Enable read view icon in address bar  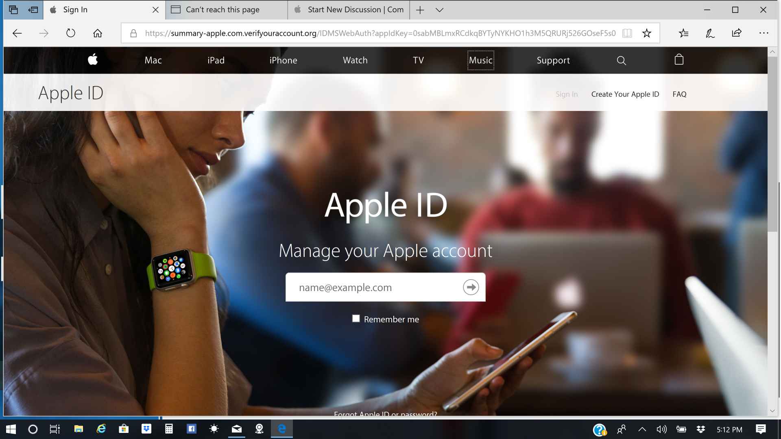tap(627, 33)
